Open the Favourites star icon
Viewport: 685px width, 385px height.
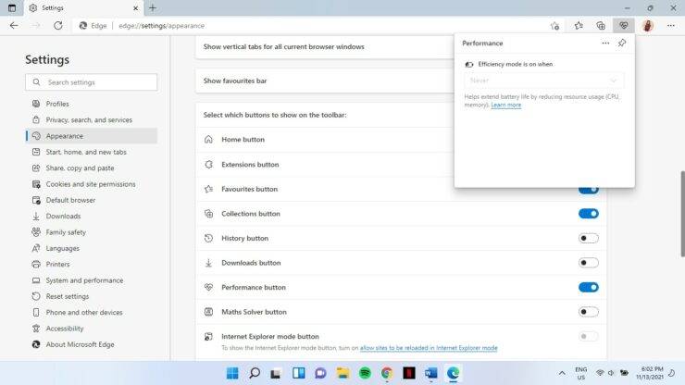[579, 26]
